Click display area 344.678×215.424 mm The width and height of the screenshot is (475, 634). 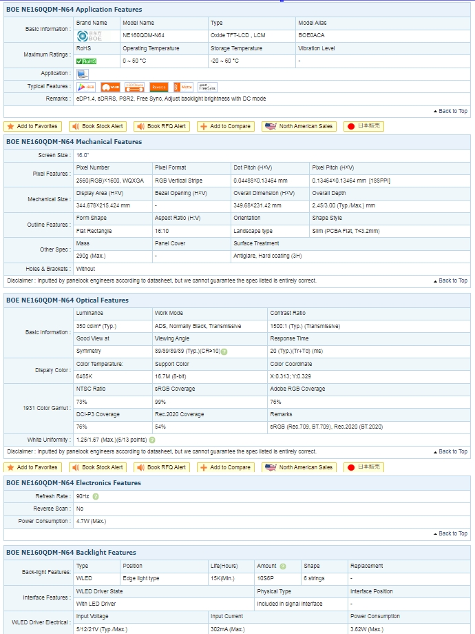tap(103, 206)
